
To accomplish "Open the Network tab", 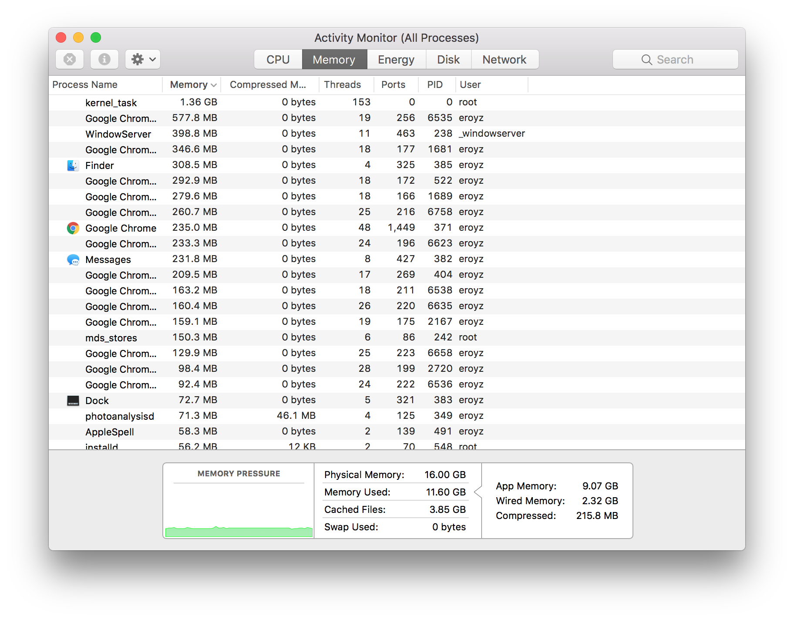I will click(x=505, y=59).
